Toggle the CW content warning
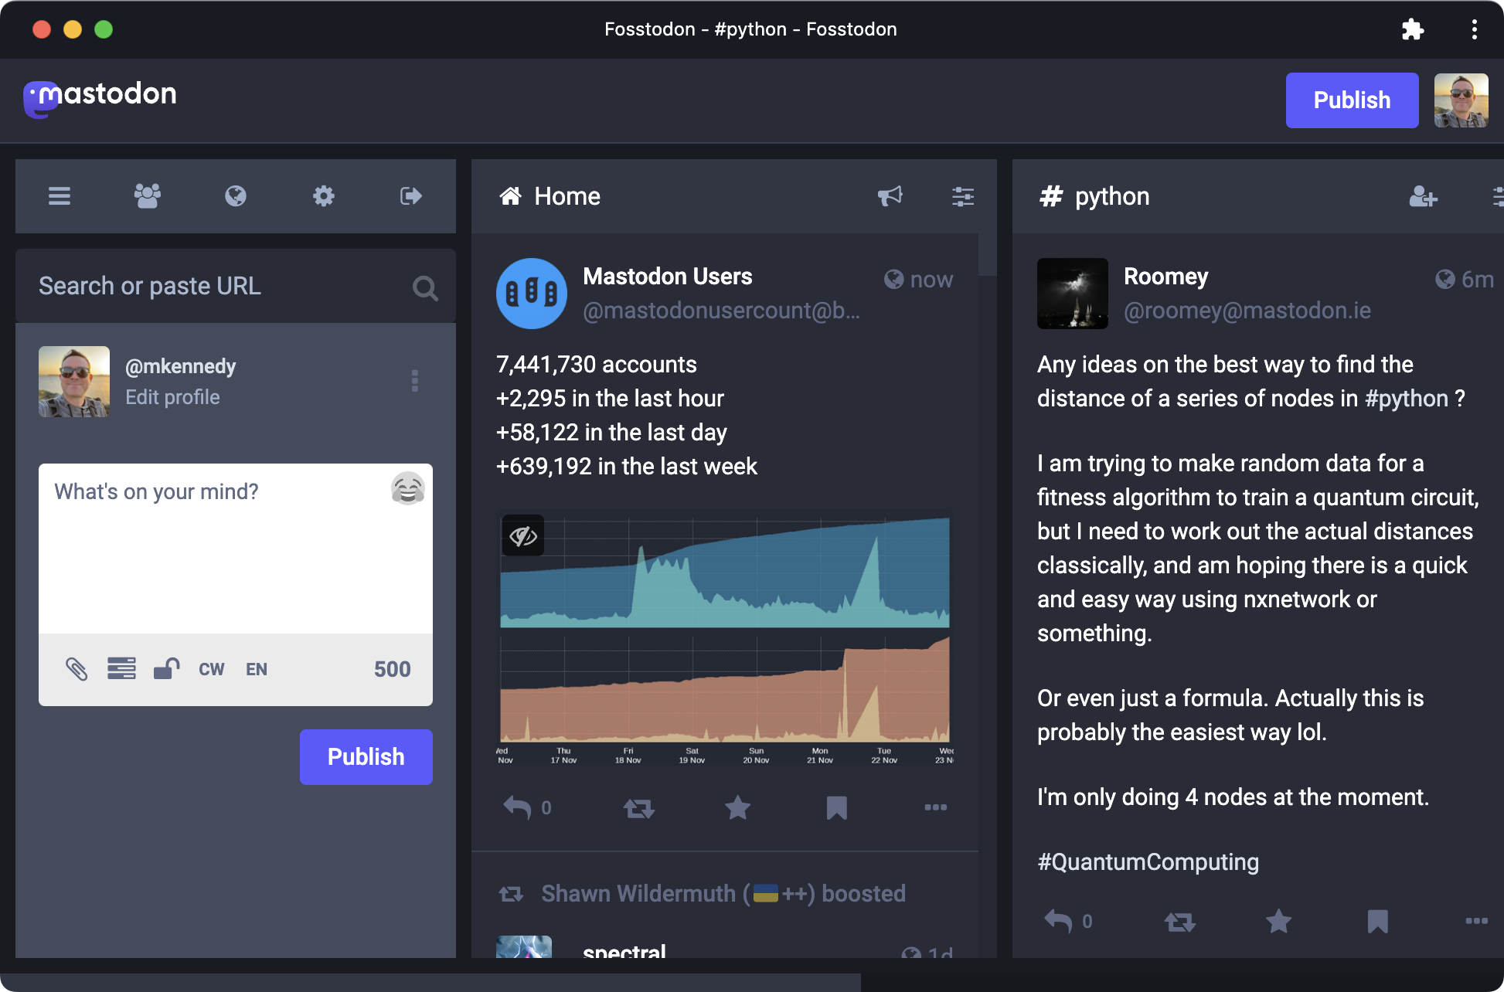Viewport: 1504px width, 992px height. point(212,669)
